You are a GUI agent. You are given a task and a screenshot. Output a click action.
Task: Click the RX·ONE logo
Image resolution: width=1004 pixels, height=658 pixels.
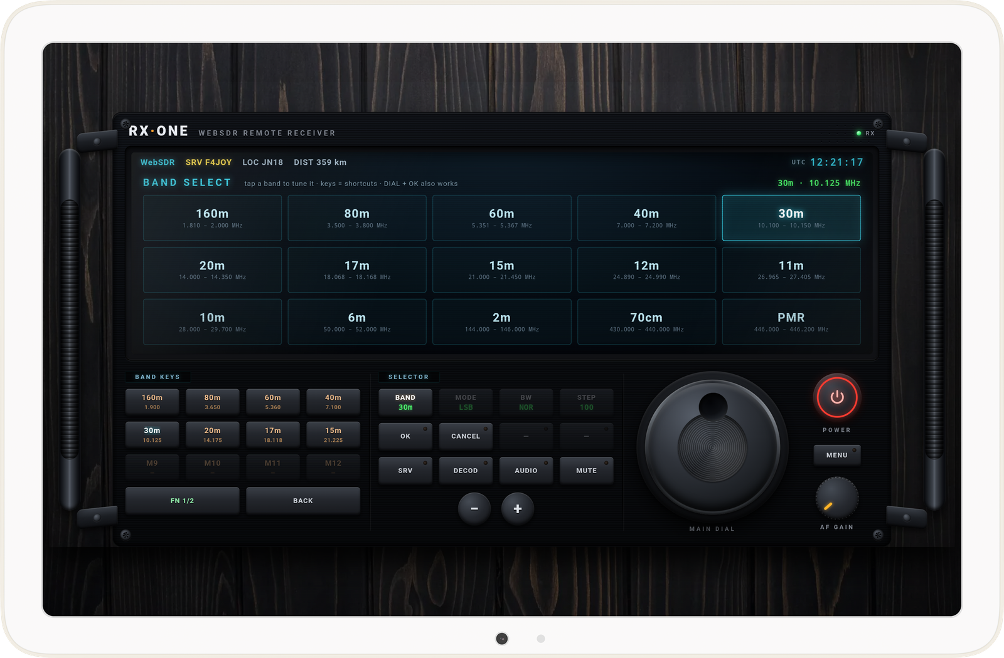click(x=159, y=131)
